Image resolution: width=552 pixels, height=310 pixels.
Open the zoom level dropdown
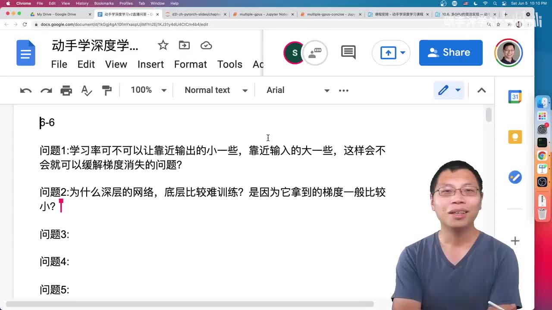(149, 90)
